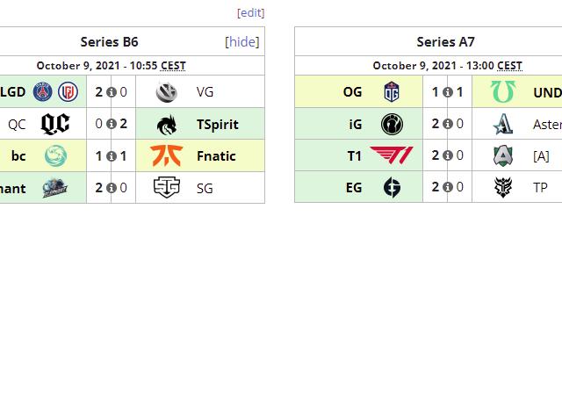Open the TSpirit team link
Viewport: 562px width, 418px height.
point(218,124)
